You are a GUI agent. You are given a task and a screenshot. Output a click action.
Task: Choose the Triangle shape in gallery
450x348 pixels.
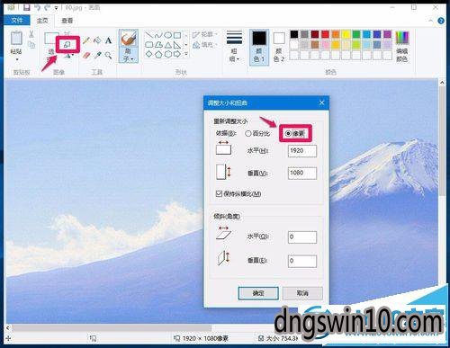168,45
